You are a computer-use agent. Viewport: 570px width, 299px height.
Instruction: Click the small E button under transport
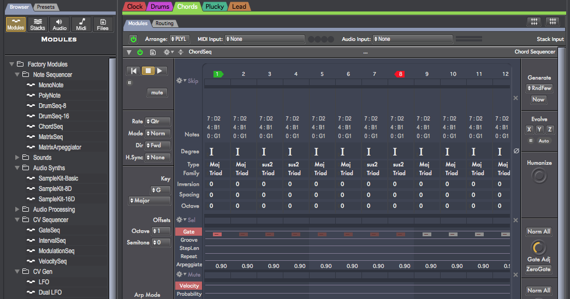coord(129,83)
